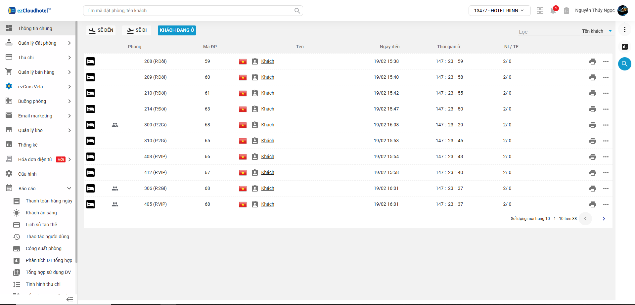This screenshot has width=635, height=305.
Task: Click the print icon for room 208
Action: (592, 62)
